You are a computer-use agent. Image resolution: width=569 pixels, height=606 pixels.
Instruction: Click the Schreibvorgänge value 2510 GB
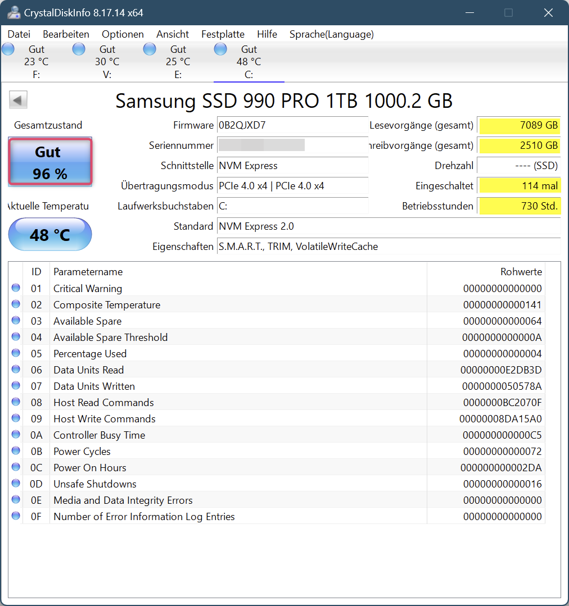coord(519,145)
